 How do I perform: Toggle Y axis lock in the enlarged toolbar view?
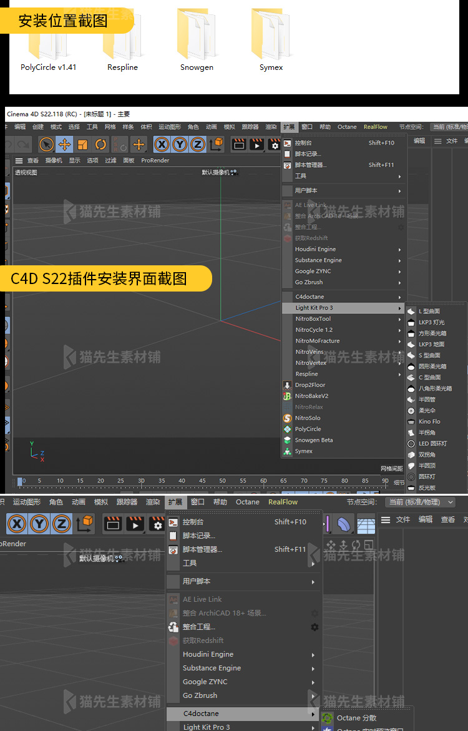[39, 524]
